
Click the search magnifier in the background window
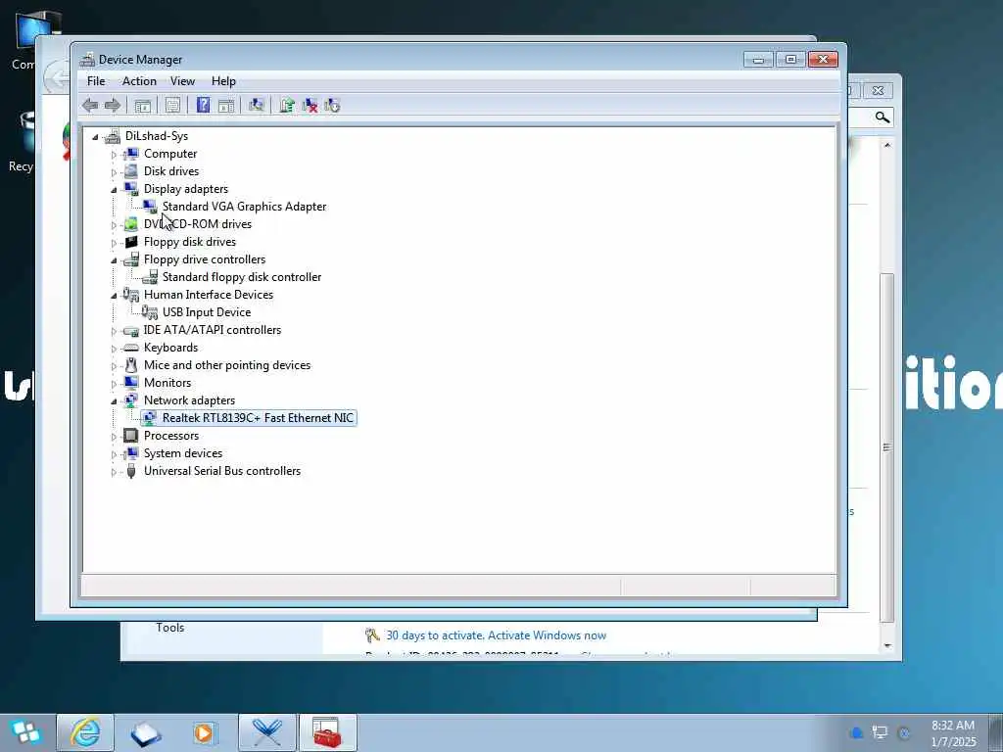tap(883, 117)
